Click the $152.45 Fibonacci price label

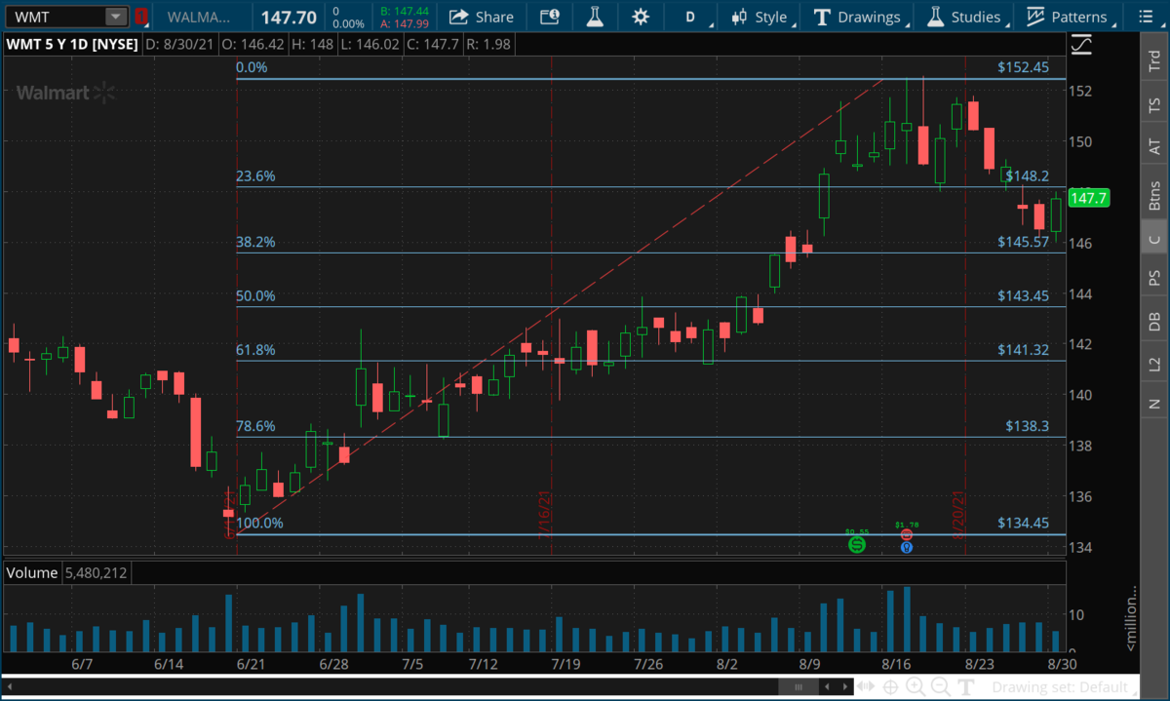(1023, 67)
